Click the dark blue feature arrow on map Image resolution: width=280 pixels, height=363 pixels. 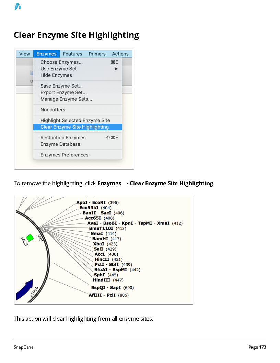click(x=25, y=290)
